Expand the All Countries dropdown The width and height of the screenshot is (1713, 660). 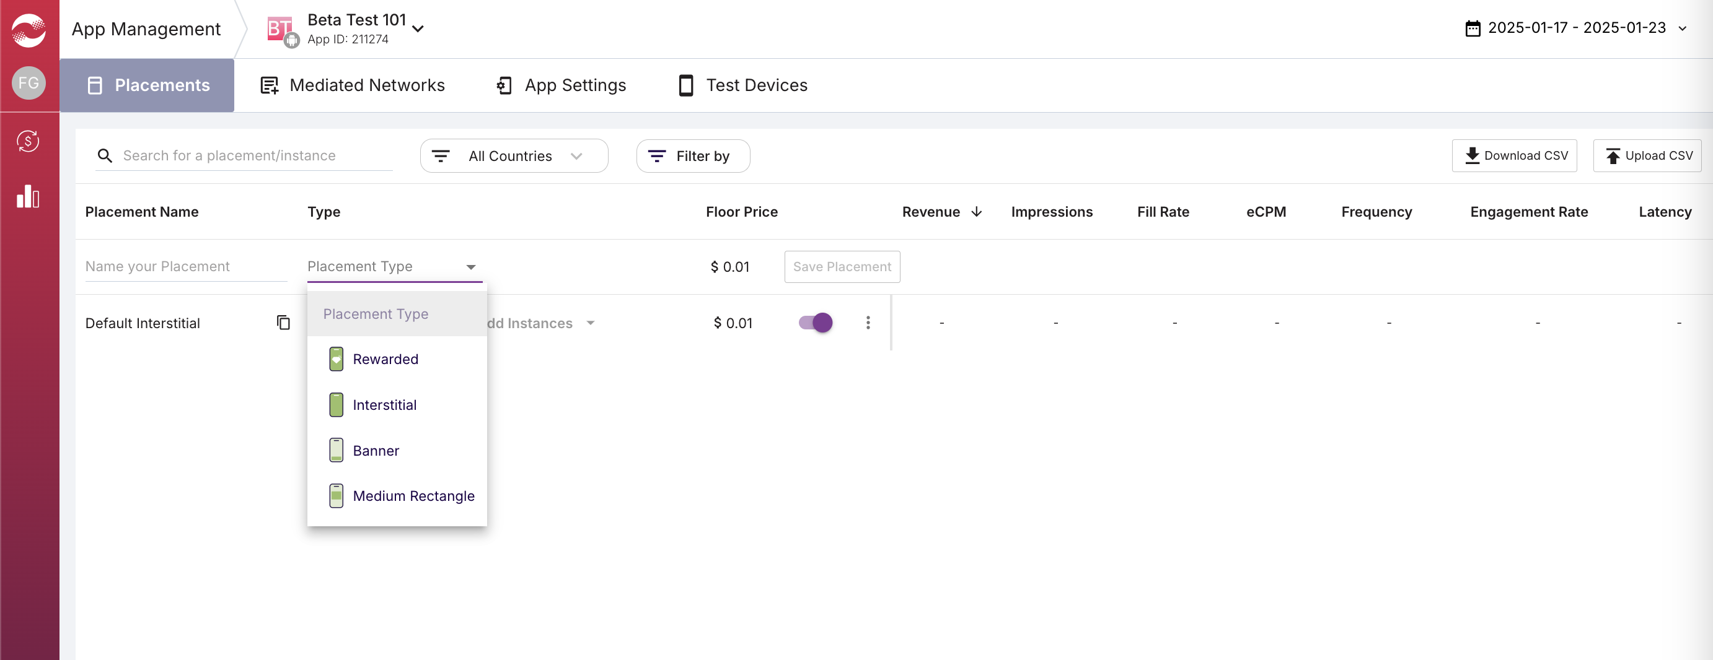513,156
